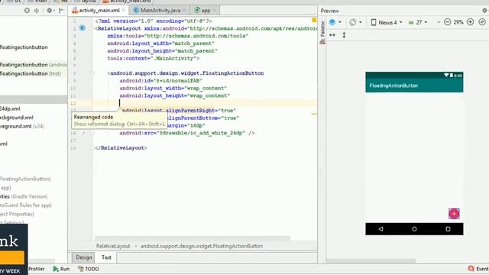Select the Gradle Version properties entry
The width and height of the screenshot is (489, 275).
pyautogui.click(x=24, y=196)
